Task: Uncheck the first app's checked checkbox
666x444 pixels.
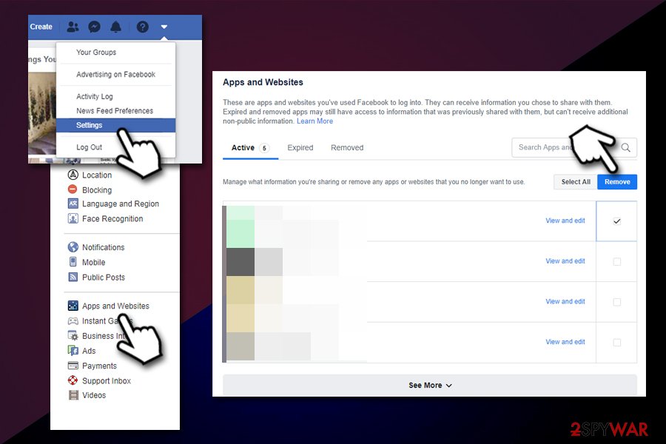Action: 616,221
